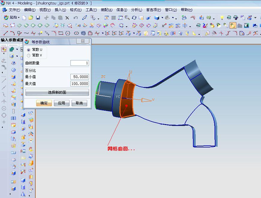Click the Information icon in top toolbar
The image size is (261, 198).
click(x=93, y=18)
